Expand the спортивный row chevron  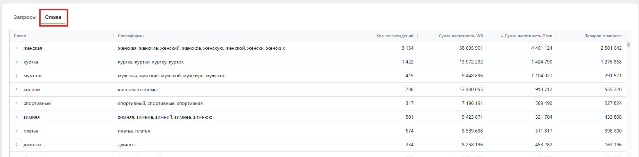(16, 103)
